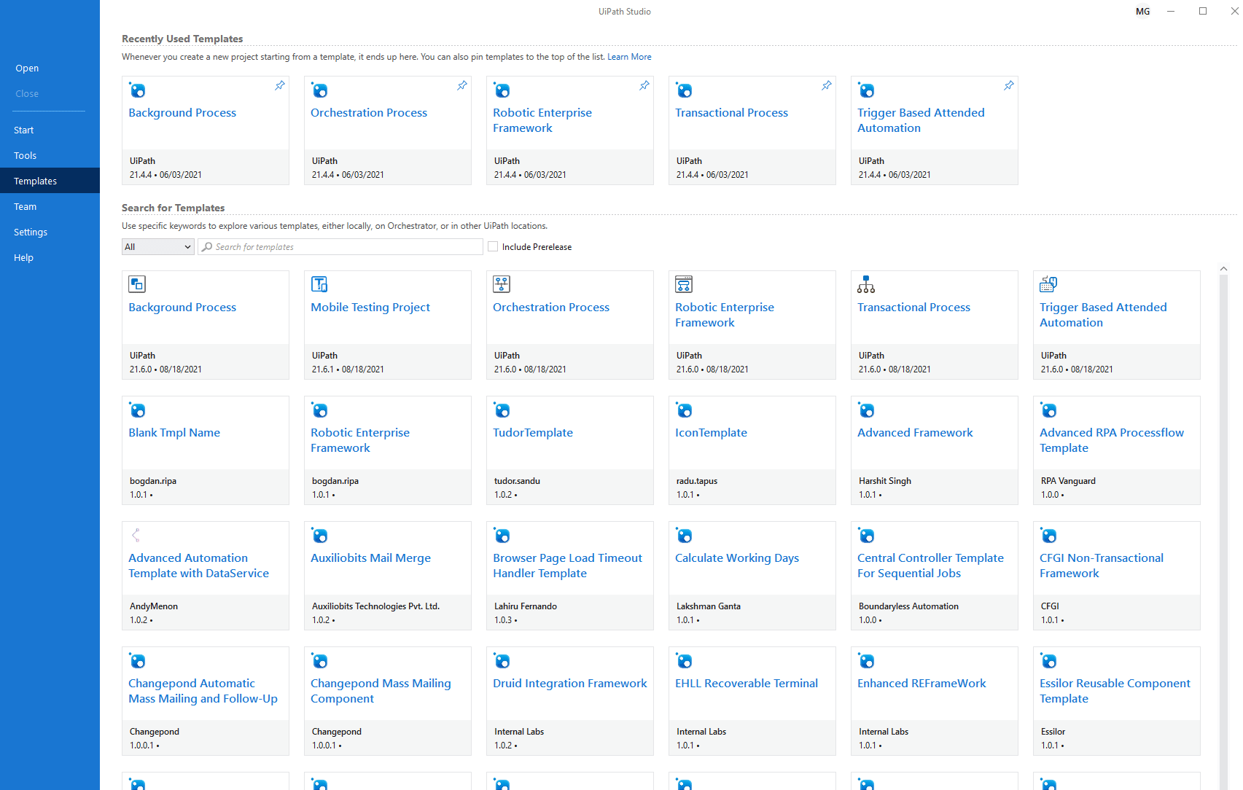
Task: Open the Druid Integration Framework template title
Action: 570,684
